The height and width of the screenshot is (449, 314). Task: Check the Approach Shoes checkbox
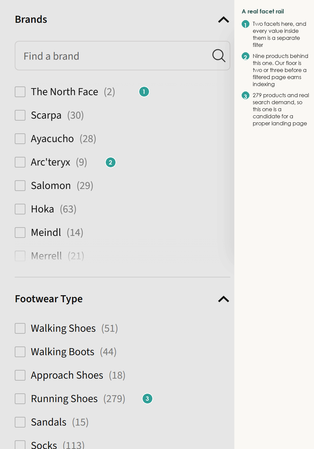[20, 375]
